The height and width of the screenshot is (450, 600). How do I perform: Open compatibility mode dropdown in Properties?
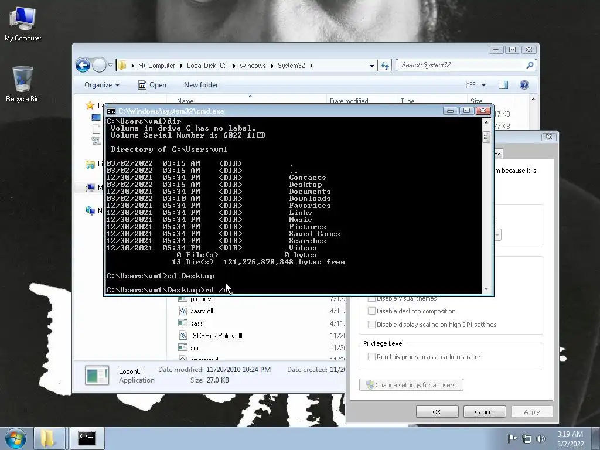click(497, 234)
